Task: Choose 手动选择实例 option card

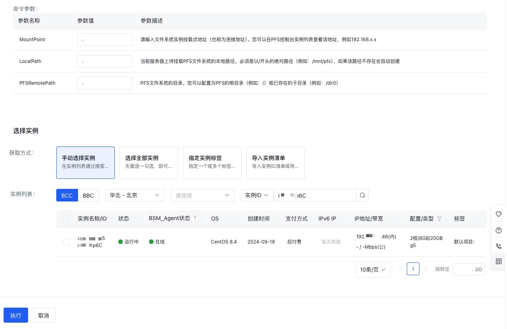Action: click(x=86, y=163)
